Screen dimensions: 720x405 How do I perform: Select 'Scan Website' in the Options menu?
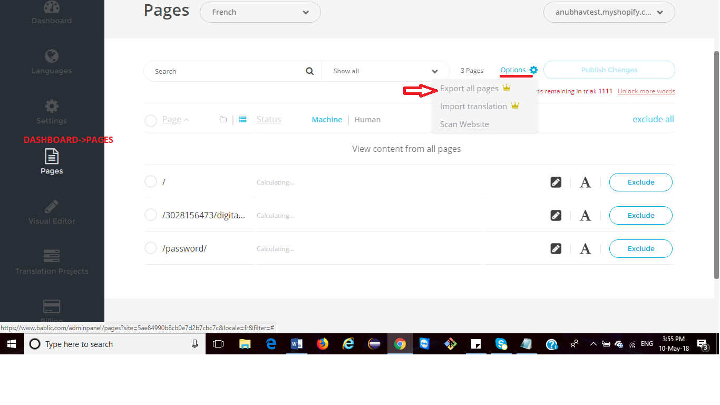click(x=464, y=124)
